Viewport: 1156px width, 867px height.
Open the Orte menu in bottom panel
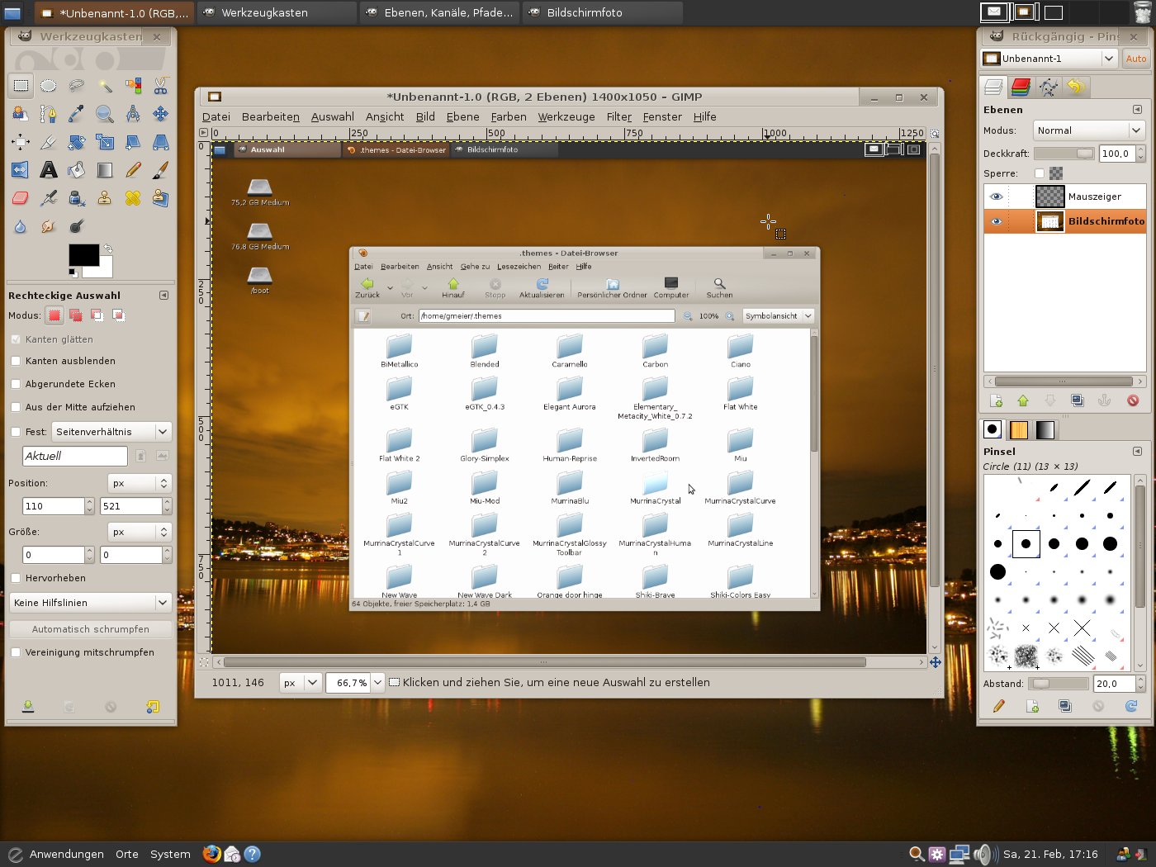(127, 855)
